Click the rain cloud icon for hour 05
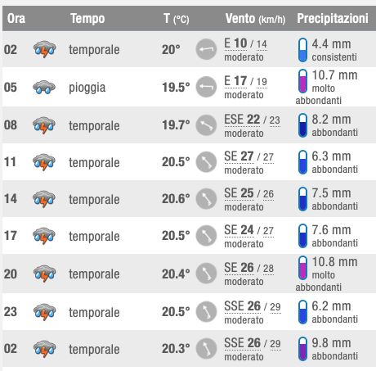Viewport: 376px width, 371px height. (44, 87)
